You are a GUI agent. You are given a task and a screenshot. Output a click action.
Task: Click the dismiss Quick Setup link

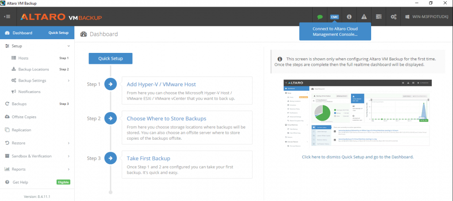[x=357, y=157]
